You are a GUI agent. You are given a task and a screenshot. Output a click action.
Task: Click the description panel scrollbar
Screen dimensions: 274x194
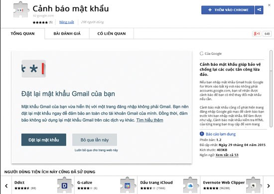click(271, 88)
